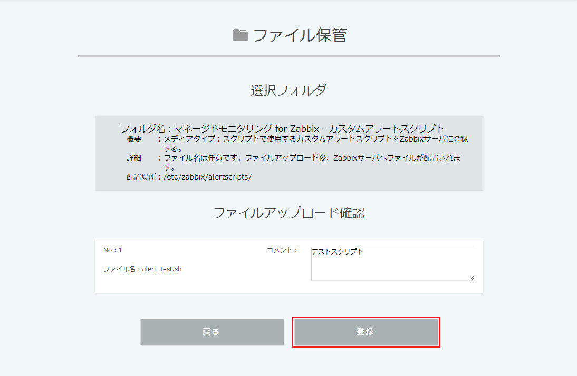This screenshot has height=376, width=577.
Task: Click the 選択フォルダ section heading
Action: (289, 90)
